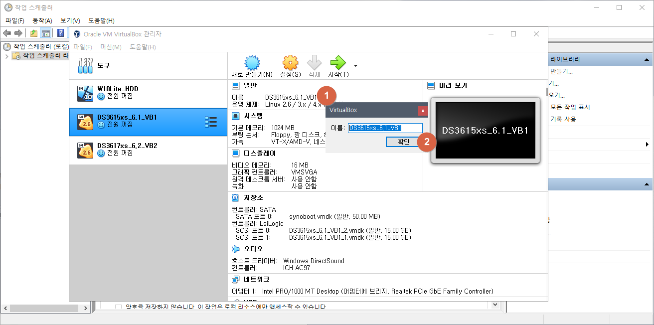
Task: Click the Windows DirectSound host driver value
Action: (314, 261)
